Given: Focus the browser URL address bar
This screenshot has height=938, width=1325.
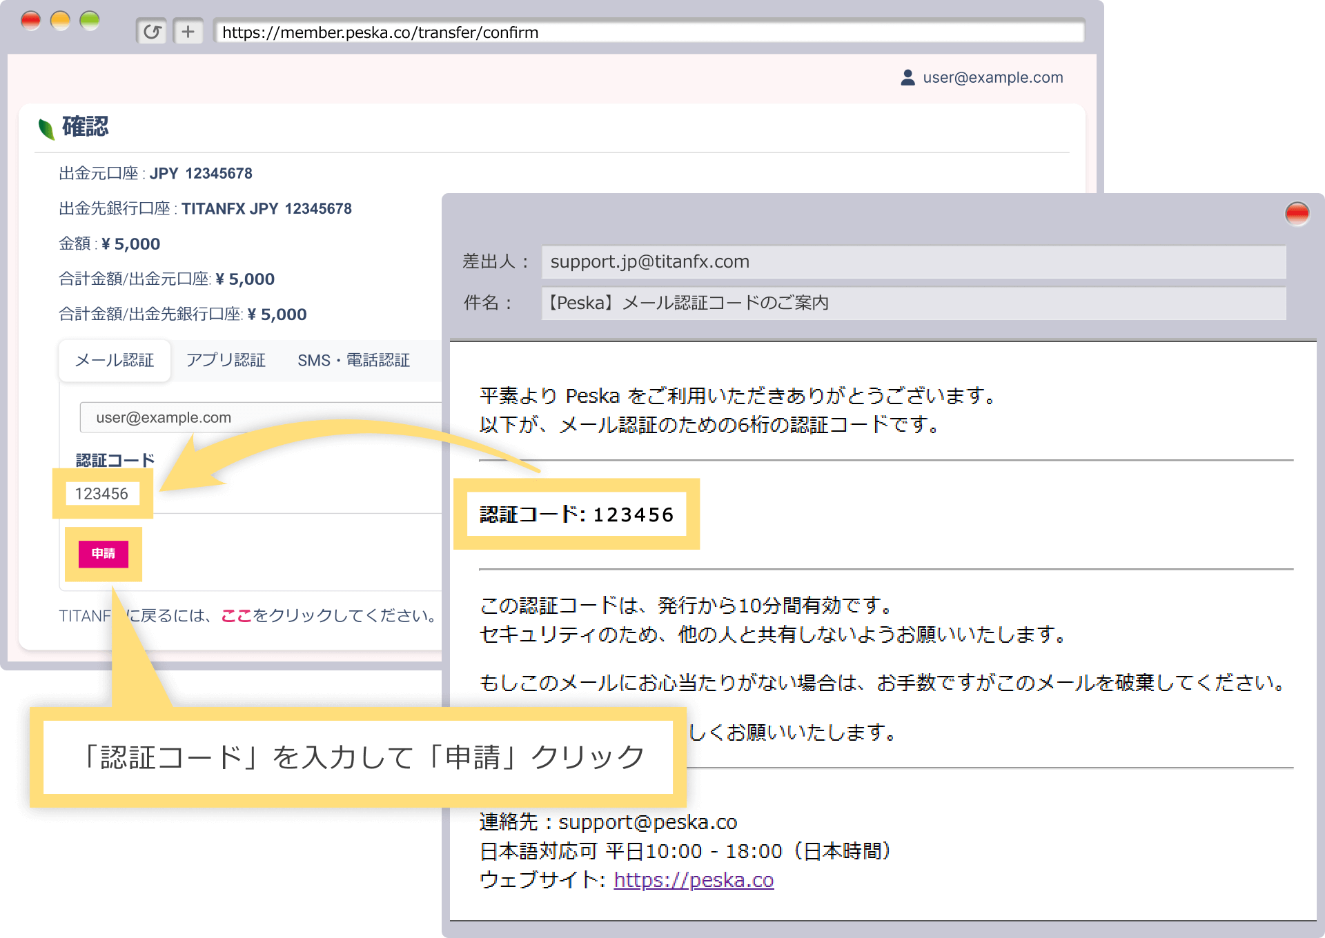Looking at the screenshot, I should (x=649, y=32).
